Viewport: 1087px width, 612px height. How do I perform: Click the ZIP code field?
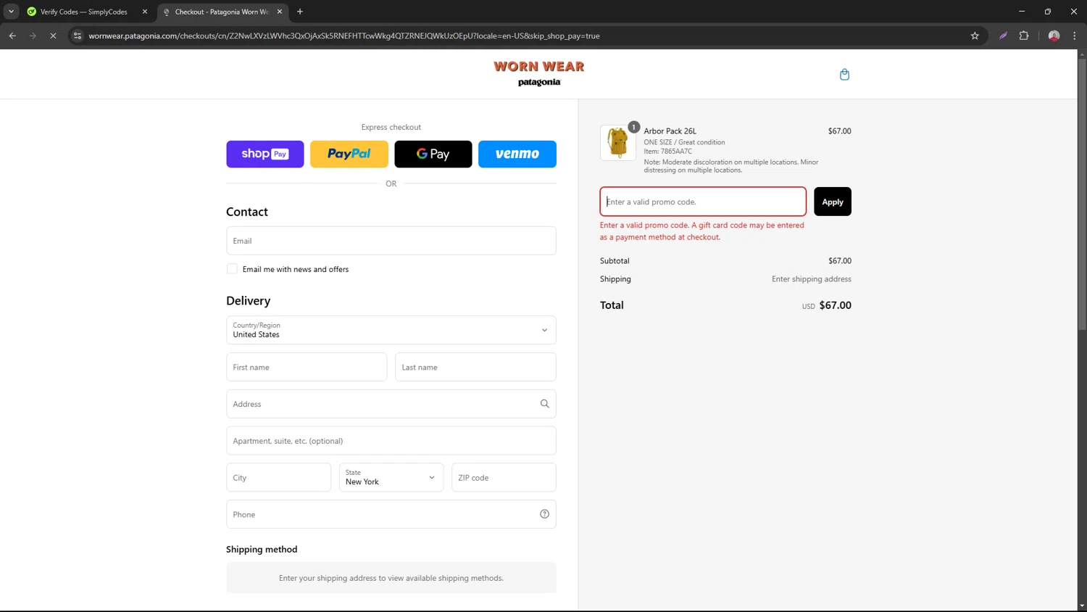click(504, 478)
